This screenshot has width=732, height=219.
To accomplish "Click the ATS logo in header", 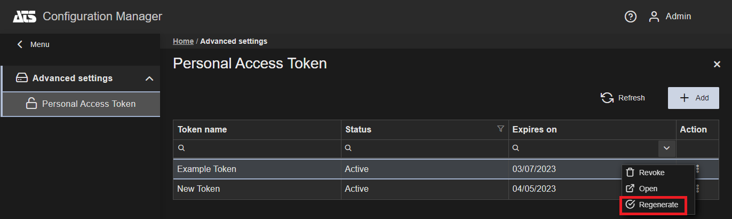I will click(25, 17).
